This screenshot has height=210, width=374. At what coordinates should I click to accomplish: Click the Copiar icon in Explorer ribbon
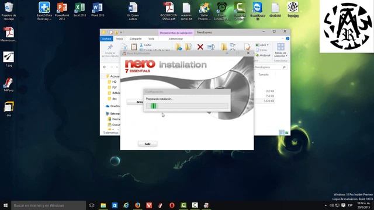pyautogui.click(x=124, y=47)
